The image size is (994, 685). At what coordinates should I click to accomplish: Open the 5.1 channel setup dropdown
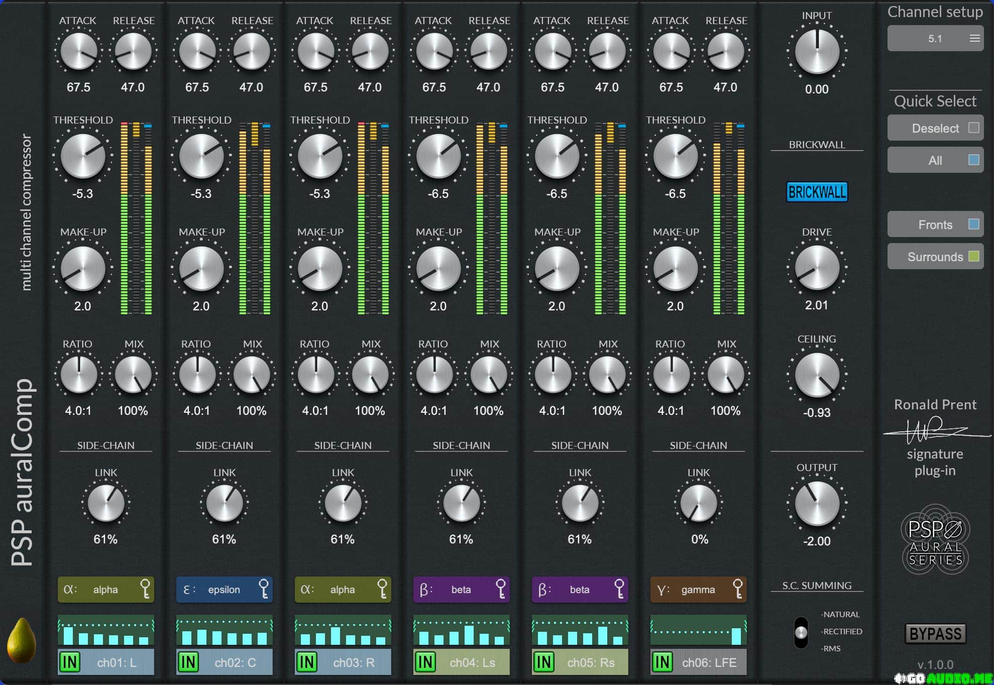935,39
